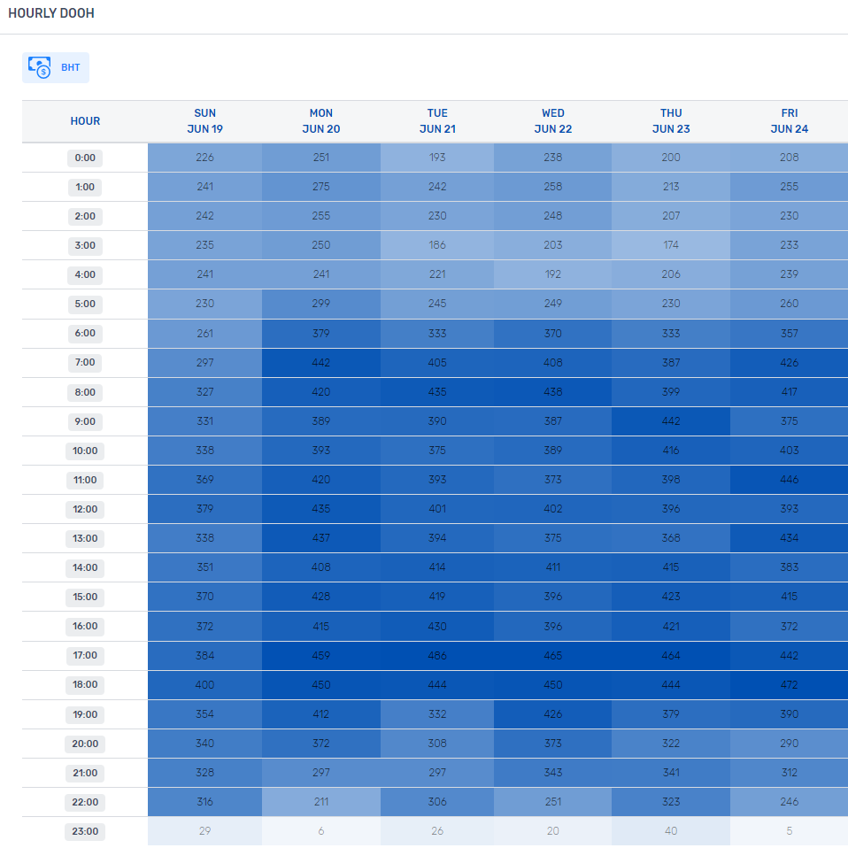Click the Friday 13:00 cell showing 434
848x848 pixels.
point(789,538)
